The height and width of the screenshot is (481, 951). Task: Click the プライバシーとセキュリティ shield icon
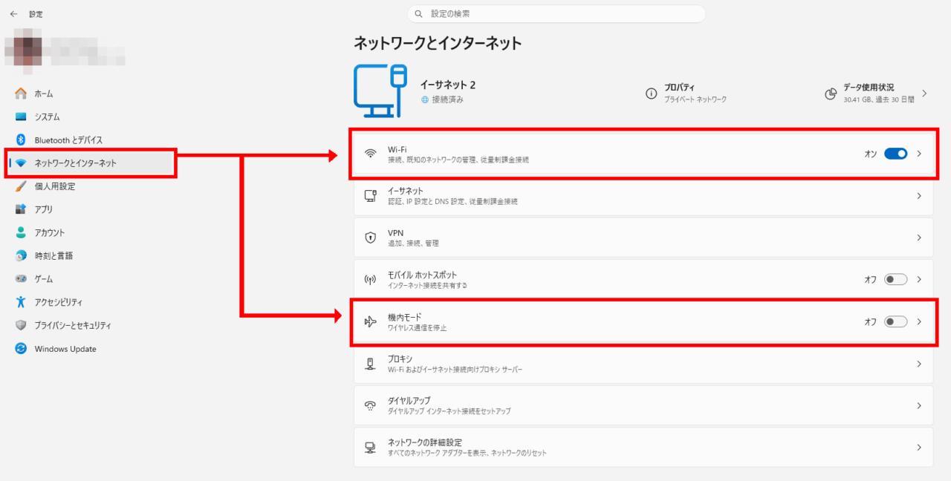[21, 325]
